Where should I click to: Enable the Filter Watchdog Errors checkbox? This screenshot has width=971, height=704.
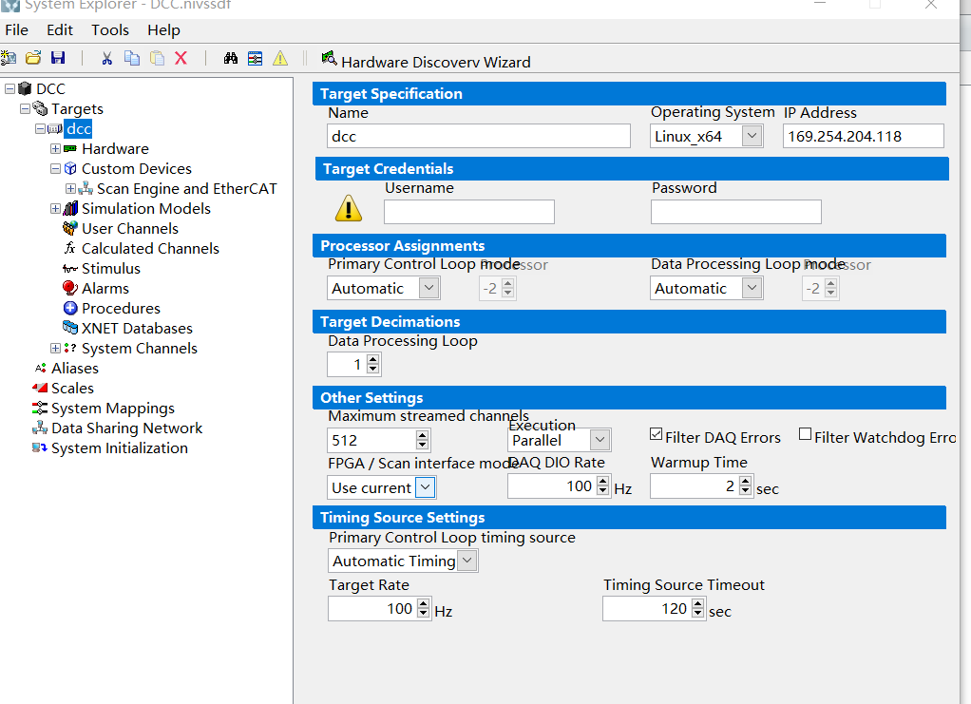[x=804, y=433]
